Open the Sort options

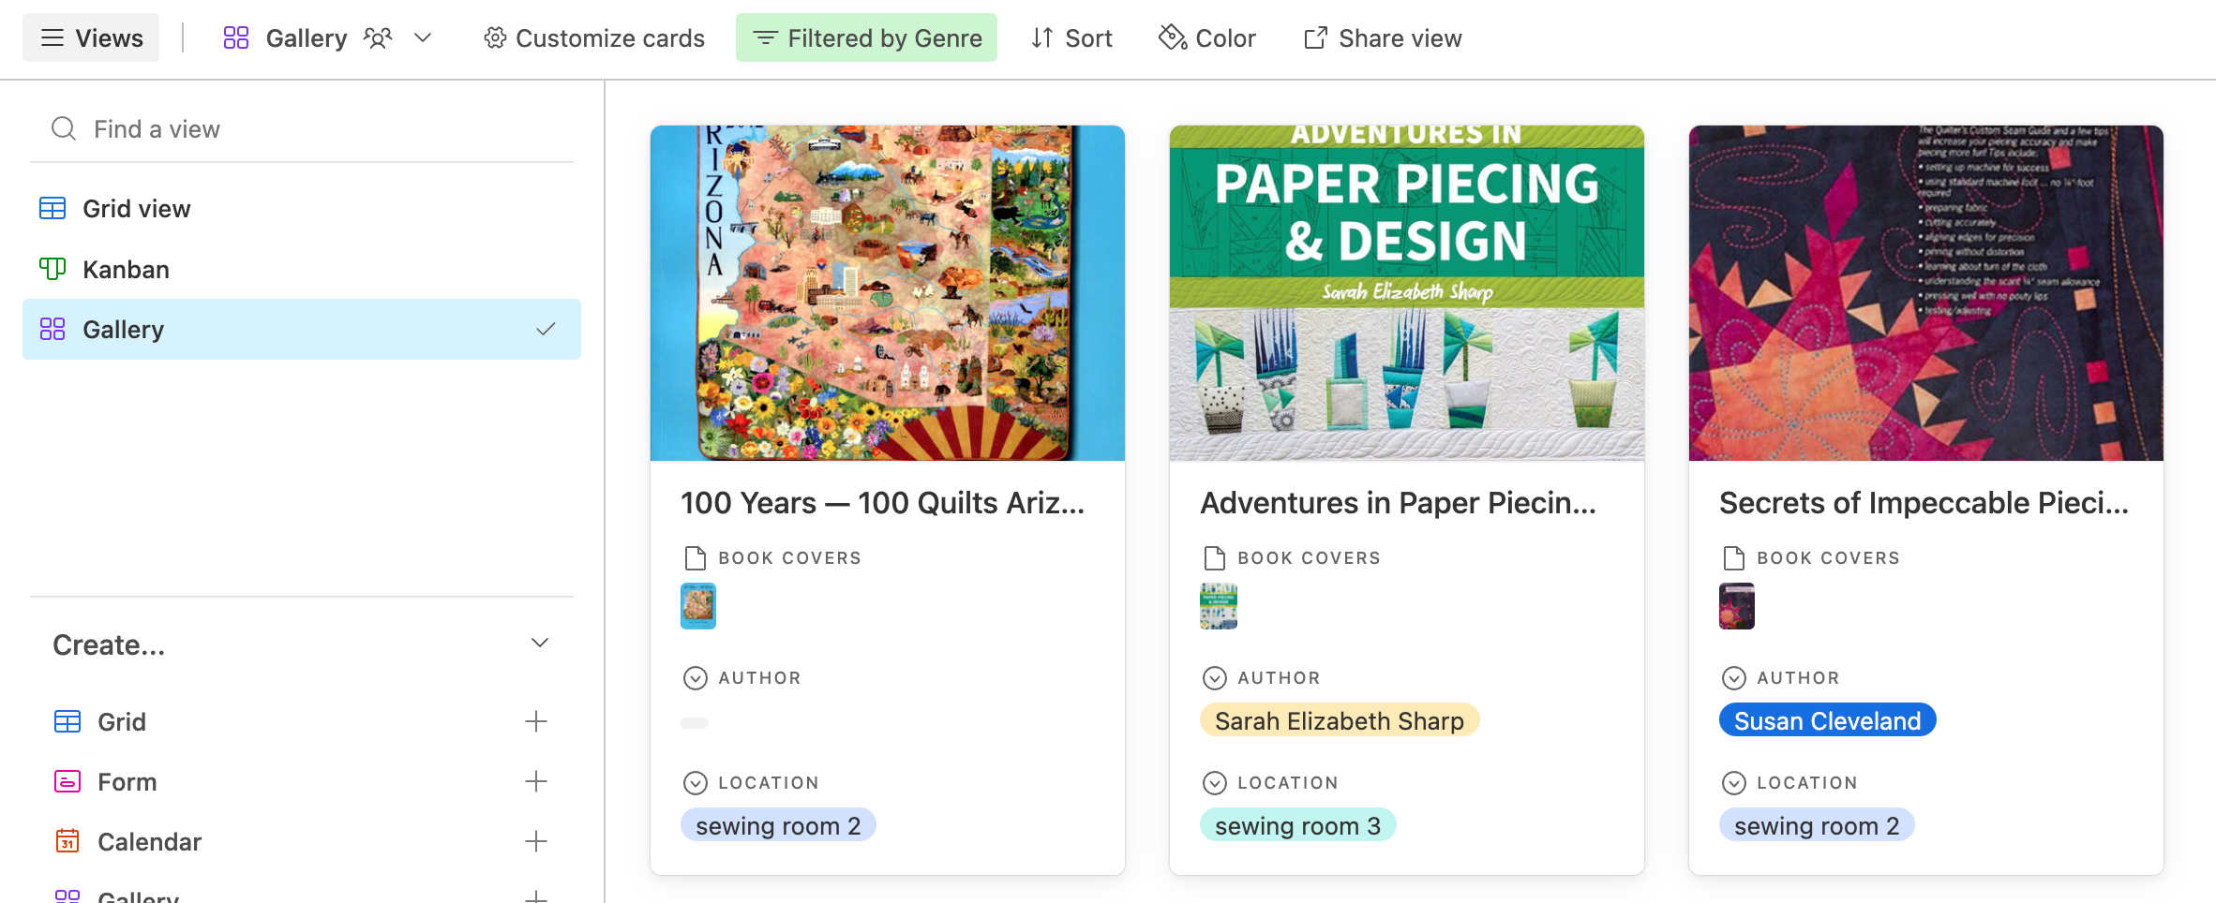(x=1071, y=38)
